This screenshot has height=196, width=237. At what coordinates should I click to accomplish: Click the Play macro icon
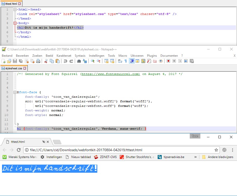(x=180, y=61)
